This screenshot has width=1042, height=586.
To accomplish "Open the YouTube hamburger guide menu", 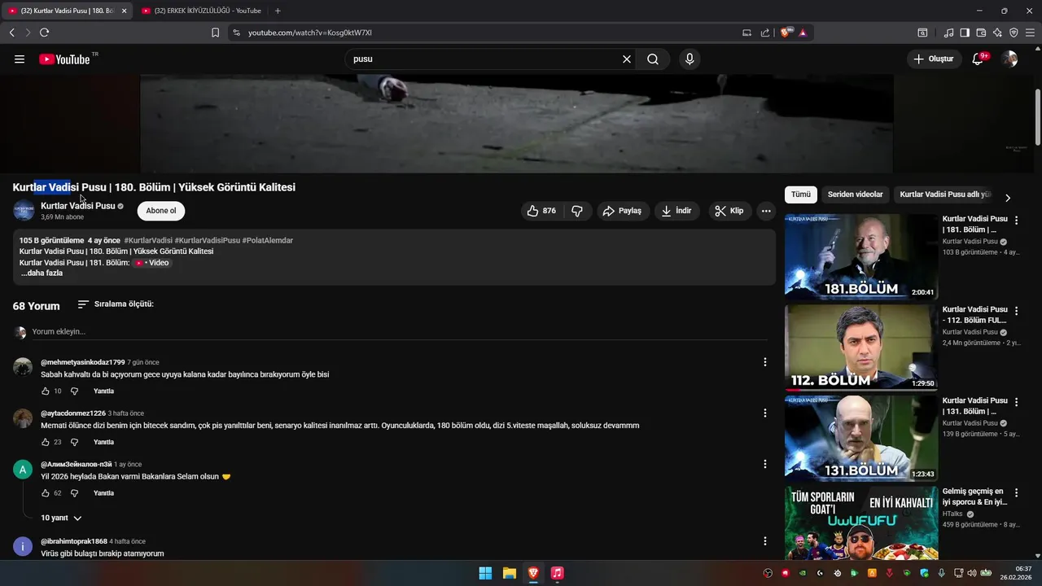I will [x=20, y=59].
